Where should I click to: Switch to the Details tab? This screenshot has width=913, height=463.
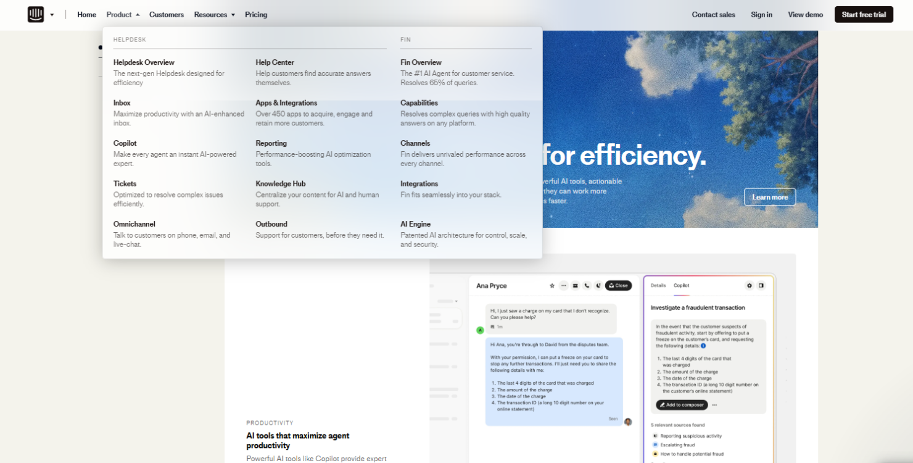click(x=658, y=285)
